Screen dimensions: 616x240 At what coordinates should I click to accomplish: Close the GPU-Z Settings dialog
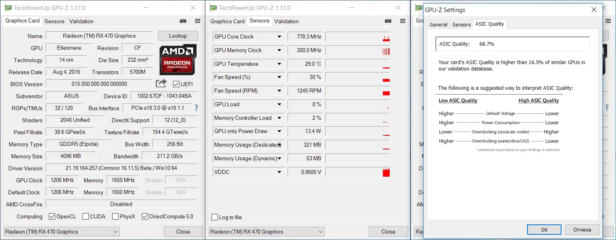(x=594, y=10)
